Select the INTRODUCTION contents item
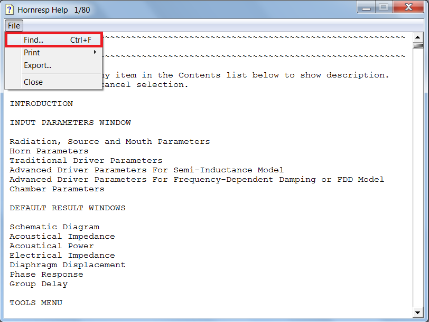Image resolution: width=429 pixels, height=322 pixels. click(41, 104)
